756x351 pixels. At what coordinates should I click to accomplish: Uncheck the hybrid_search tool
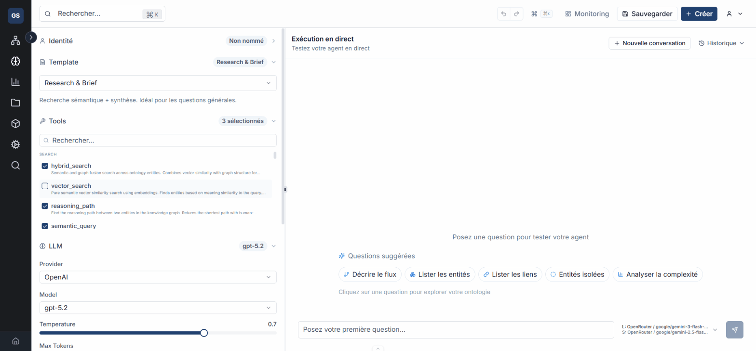pos(45,166)
